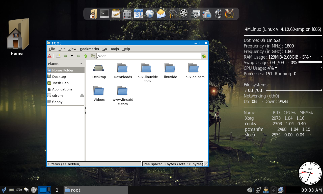Go back using the left arrow
Viewport: 323px width, 194px height.
point(65,56)
